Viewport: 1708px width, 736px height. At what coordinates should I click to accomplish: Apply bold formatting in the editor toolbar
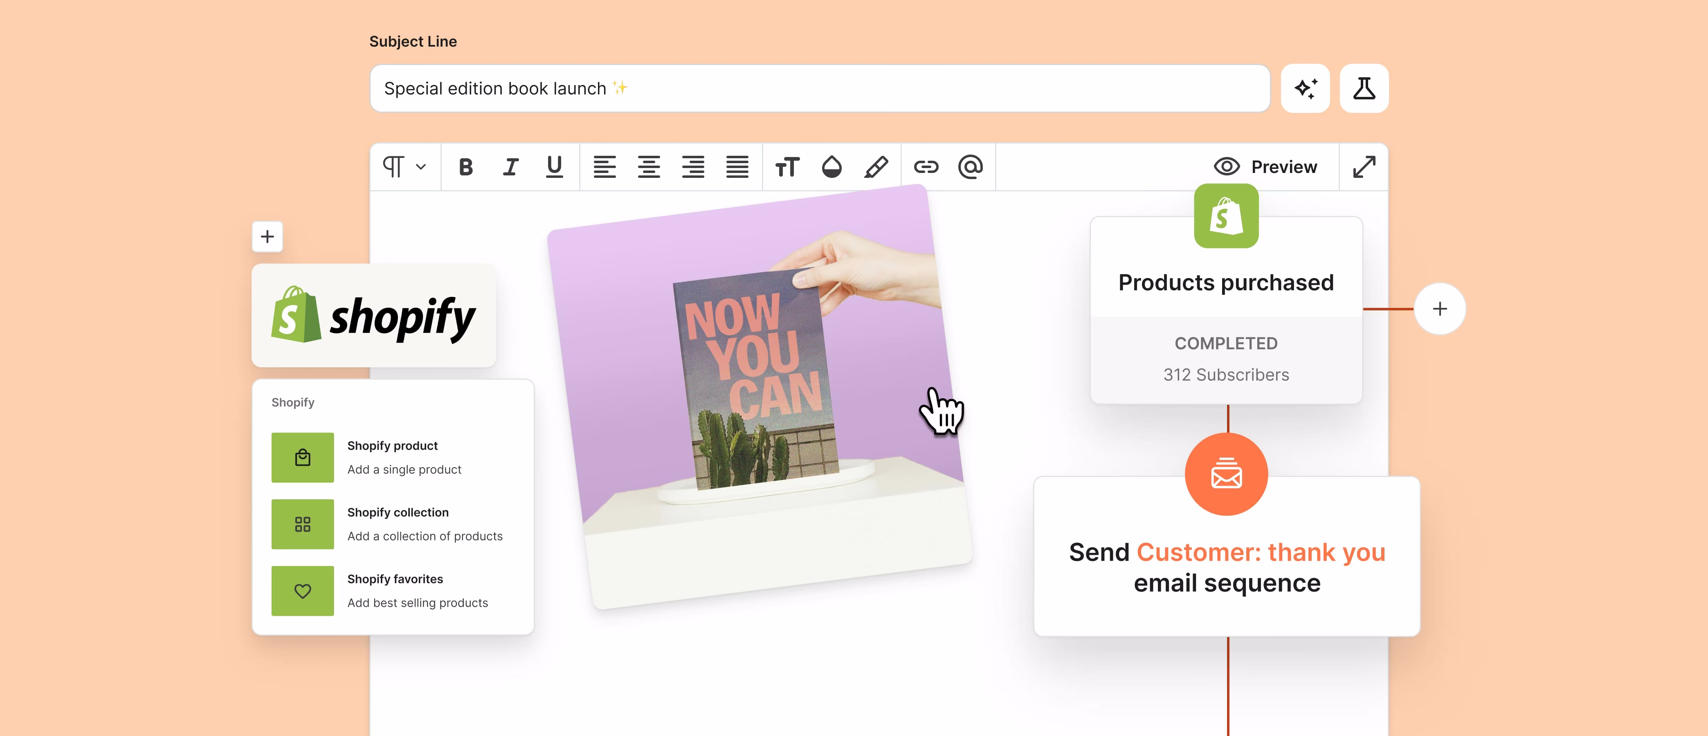click(465, 167)
